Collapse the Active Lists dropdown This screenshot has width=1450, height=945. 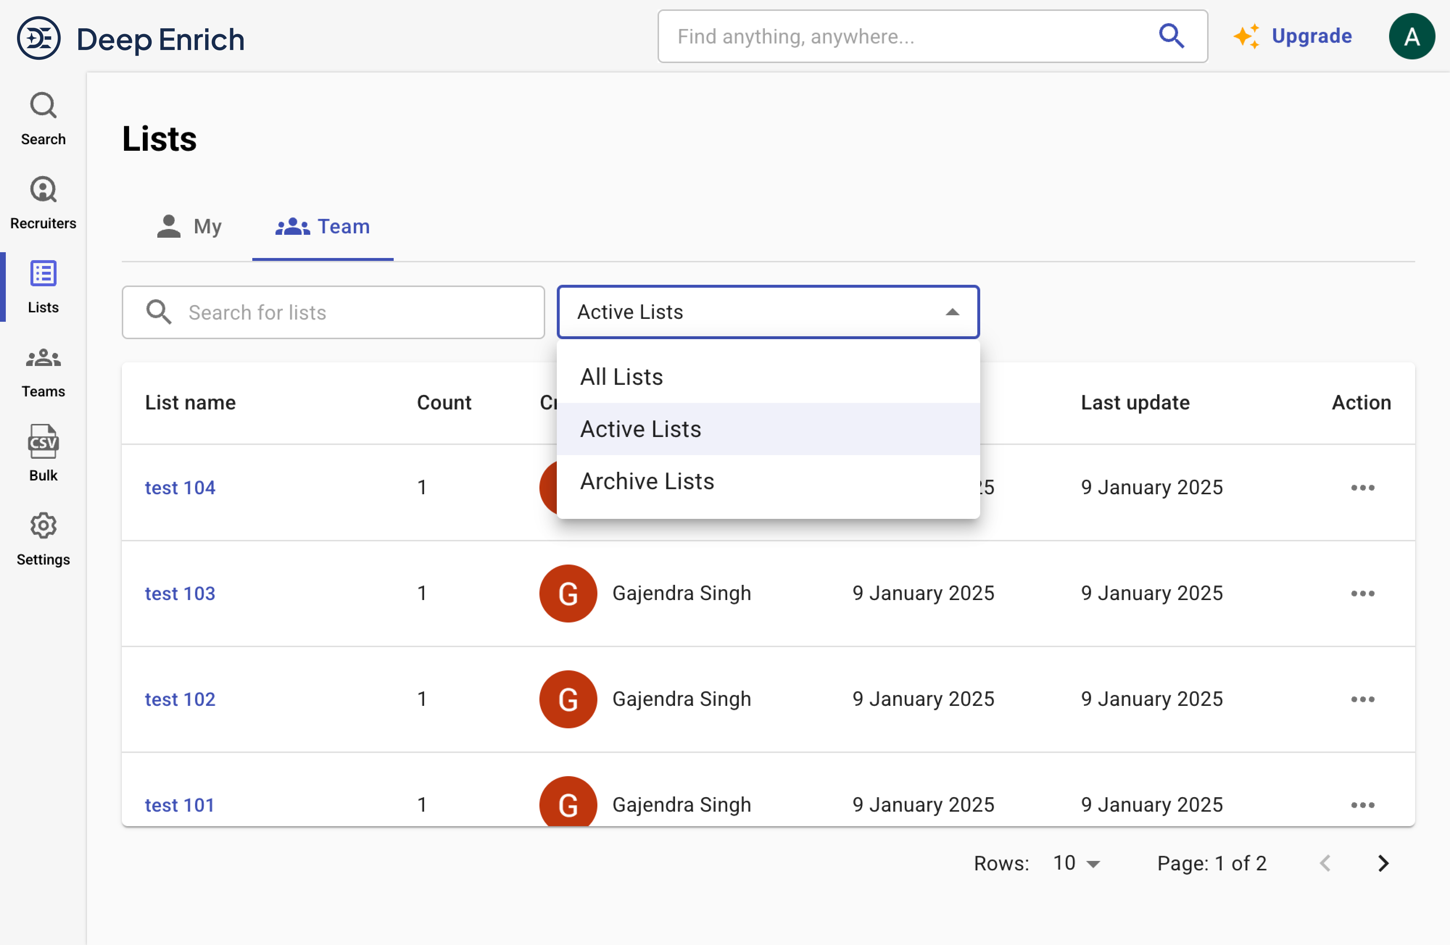coord(952,312)
